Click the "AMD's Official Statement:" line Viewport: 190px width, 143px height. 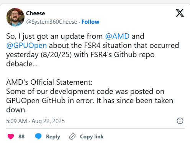coord(49,82)
